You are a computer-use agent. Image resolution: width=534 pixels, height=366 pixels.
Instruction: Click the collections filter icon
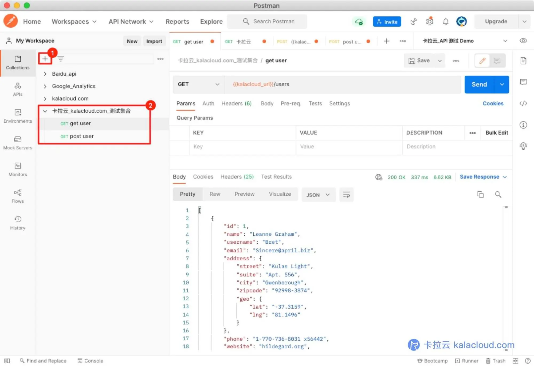pyautogui.click(x=61, y=59)
